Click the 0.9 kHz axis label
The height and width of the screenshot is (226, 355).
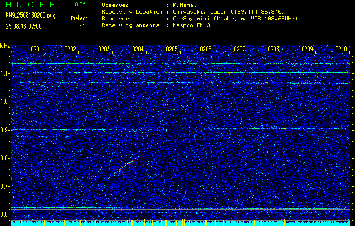5,130
